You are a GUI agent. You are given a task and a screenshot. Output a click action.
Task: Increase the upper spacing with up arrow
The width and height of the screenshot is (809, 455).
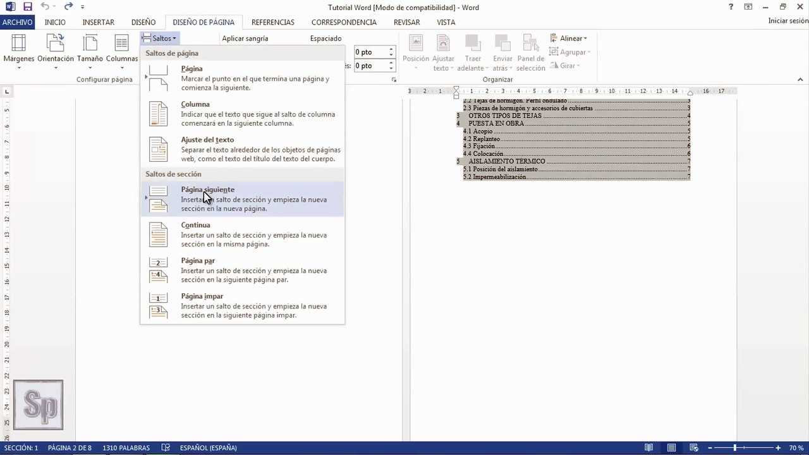click(x=391, y=49)
